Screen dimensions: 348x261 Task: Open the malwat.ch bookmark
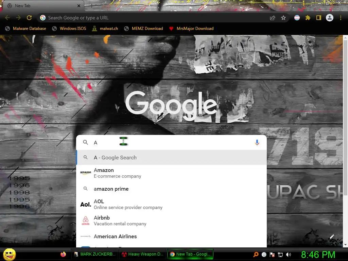coord(105,29)
